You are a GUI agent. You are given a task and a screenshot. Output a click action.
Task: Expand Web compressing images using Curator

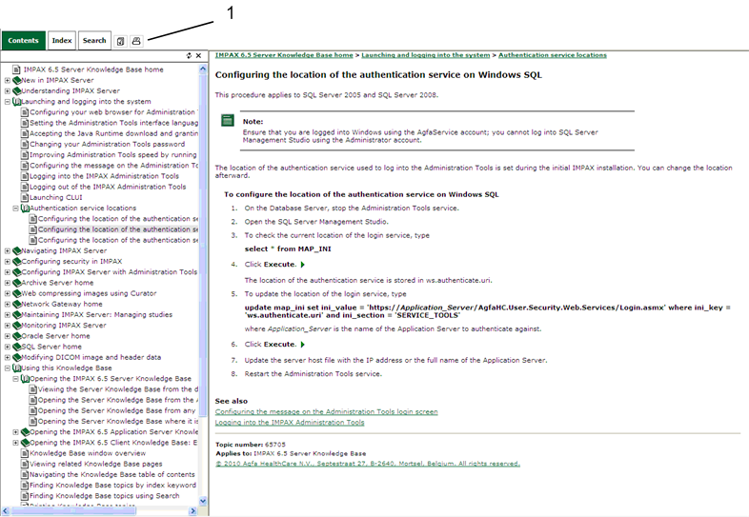pos(8,293)
